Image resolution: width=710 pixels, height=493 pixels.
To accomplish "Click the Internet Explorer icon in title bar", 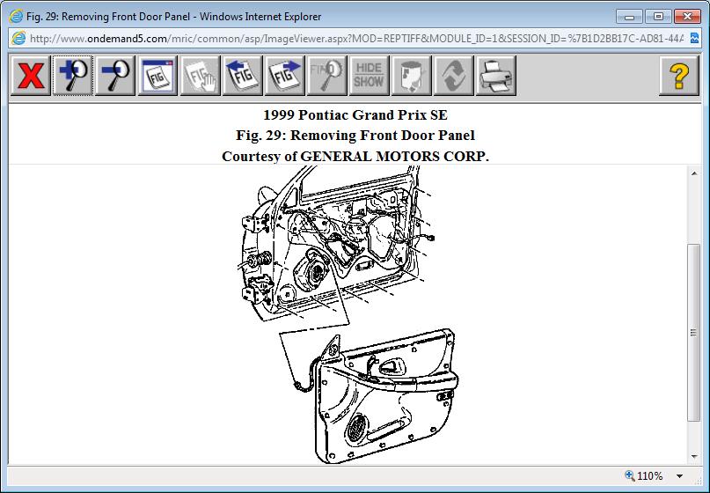I will 15,16.
